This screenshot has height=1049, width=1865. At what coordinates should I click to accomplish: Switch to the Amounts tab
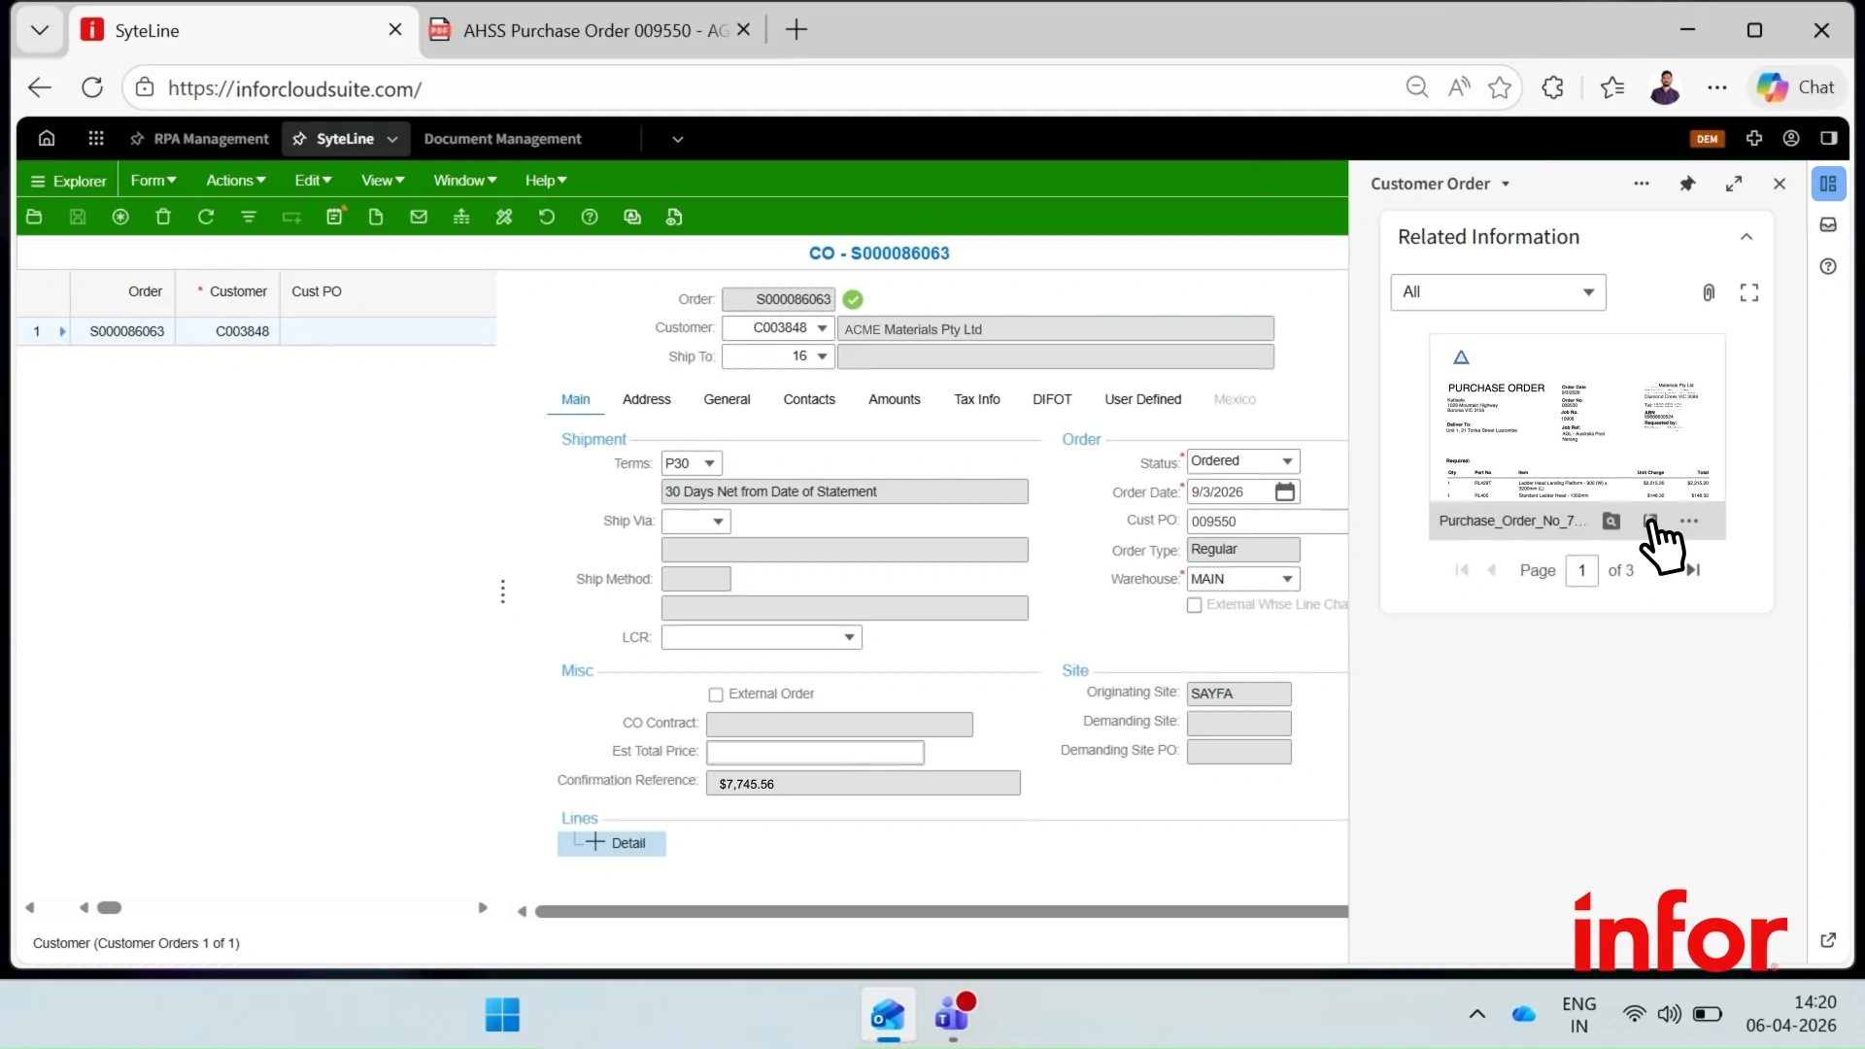pos(895,399)
